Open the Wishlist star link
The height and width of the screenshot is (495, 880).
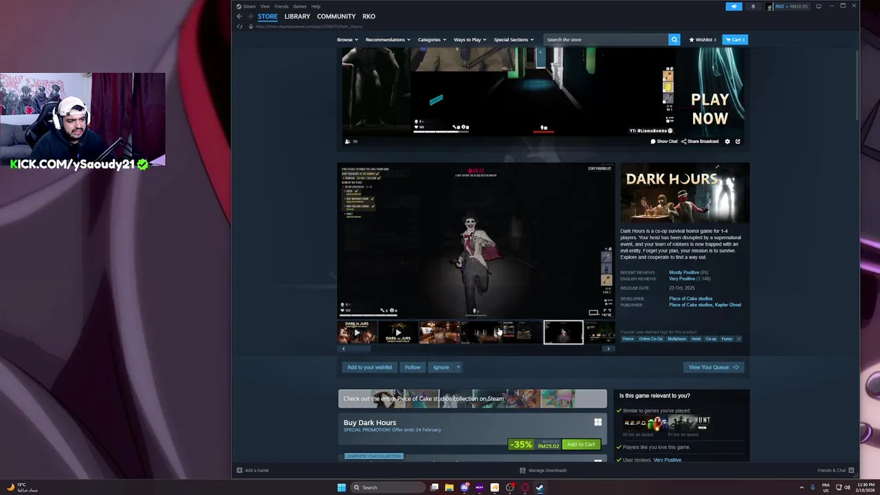(x=703, y=40)
